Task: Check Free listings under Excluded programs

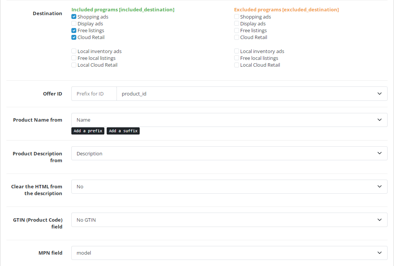Action: pyautogui.click(x=236, y=30)
